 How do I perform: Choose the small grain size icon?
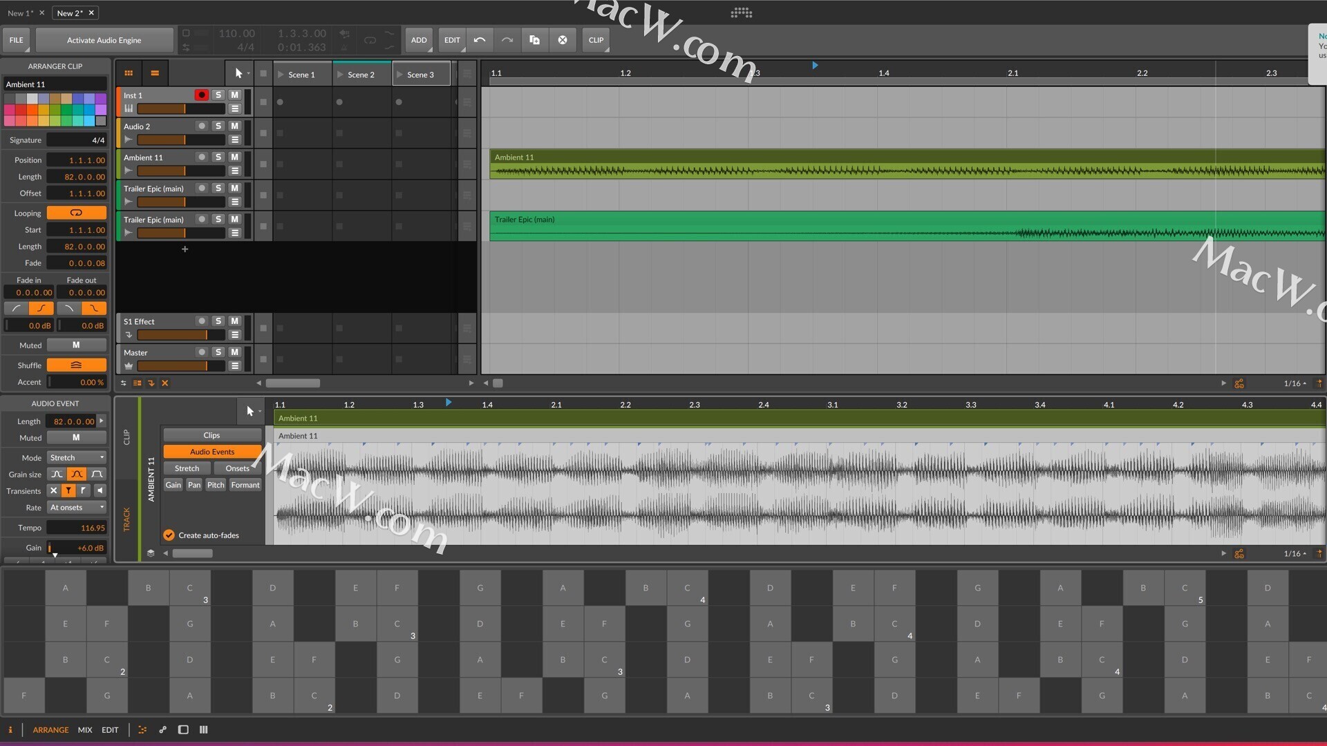point(57,475)
